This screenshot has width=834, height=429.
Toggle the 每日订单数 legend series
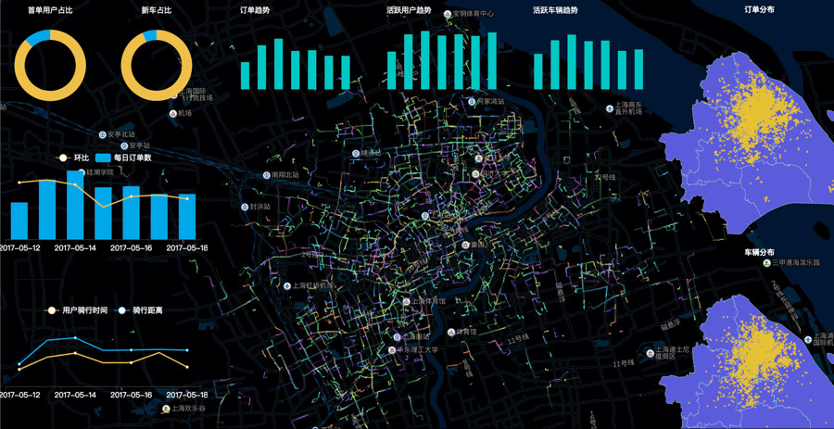[x=123, y=158]
